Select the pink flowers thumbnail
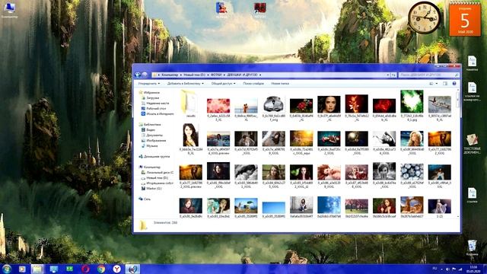The height and width of the screenshot is (274, 487). [218, 106]
